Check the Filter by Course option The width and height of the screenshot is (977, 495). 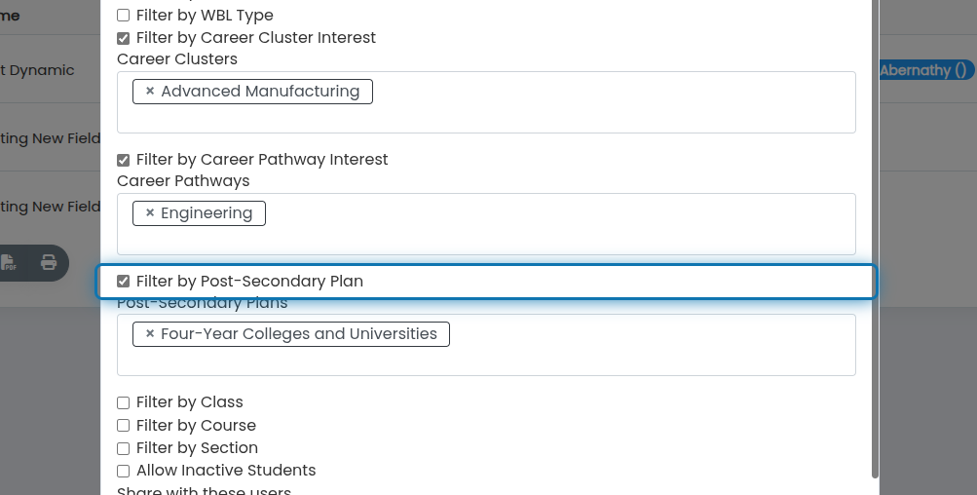pos(124,425)
